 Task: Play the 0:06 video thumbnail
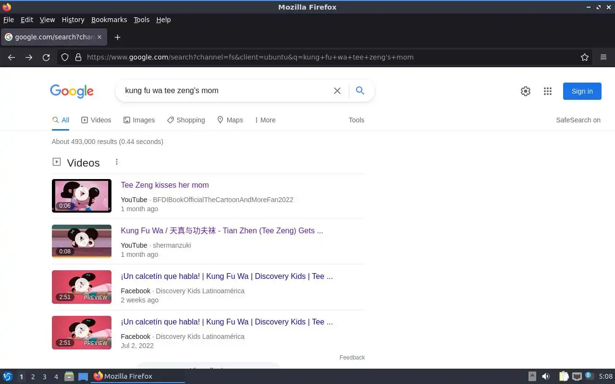click(x=82, y=196)
